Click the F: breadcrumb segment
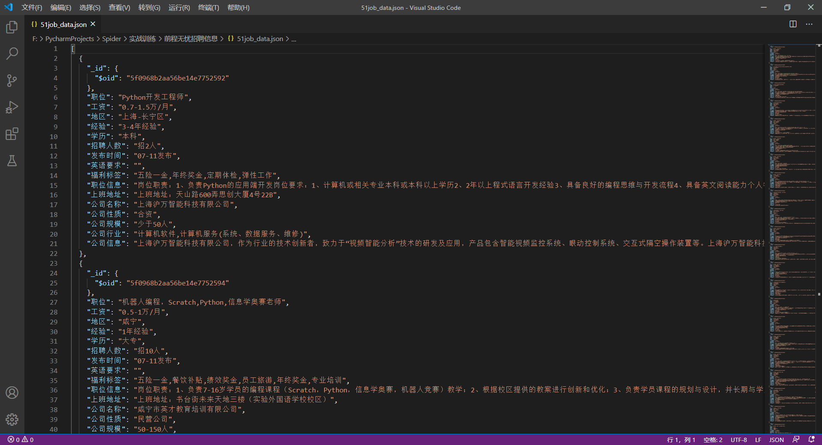Screen dimensions: 822x445 35,39
